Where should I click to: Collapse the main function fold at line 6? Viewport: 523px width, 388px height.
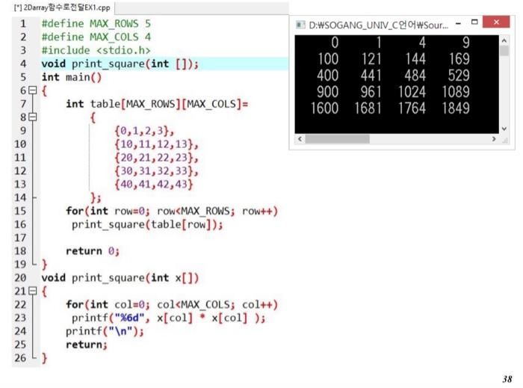32,90
